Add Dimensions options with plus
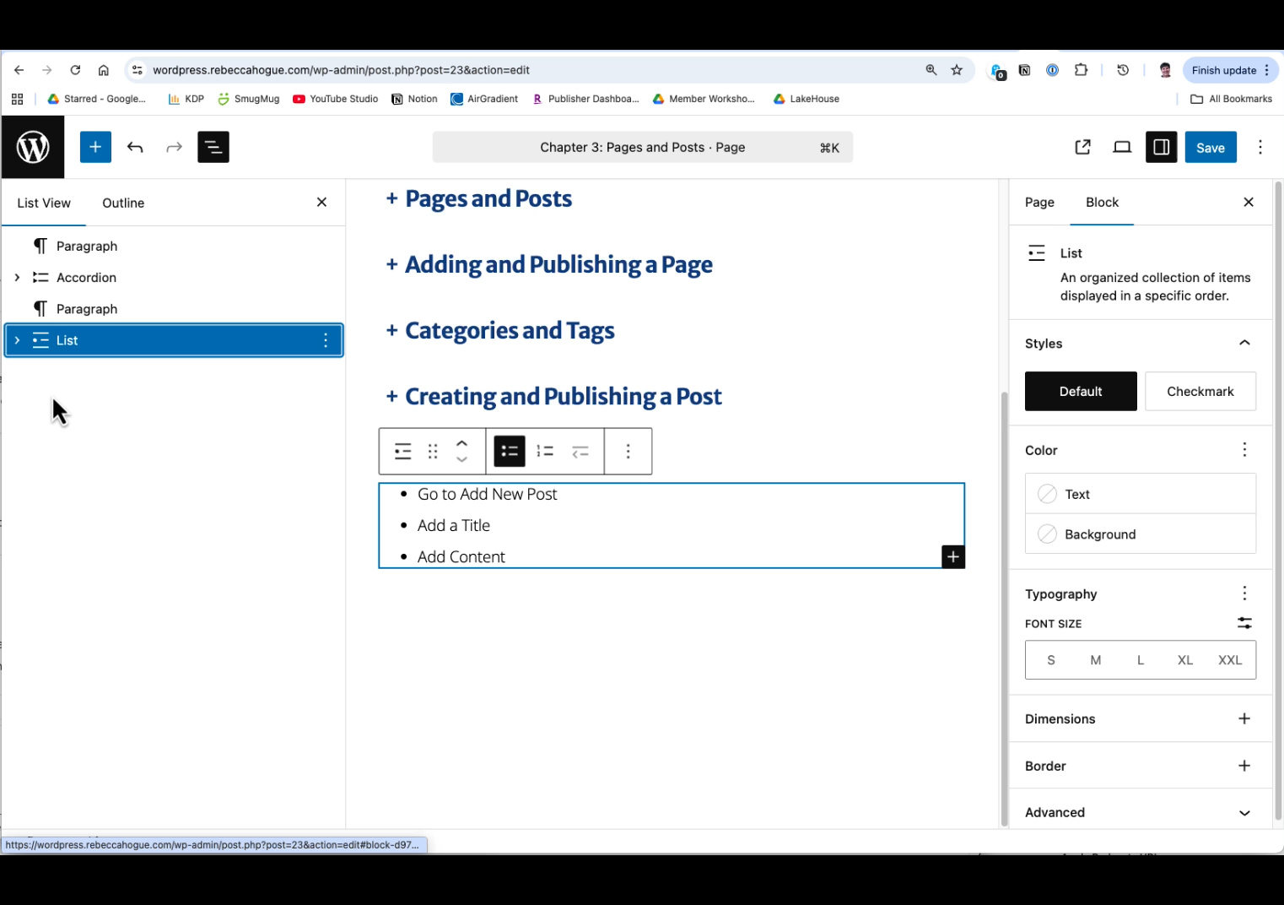 coord(1244,718)
